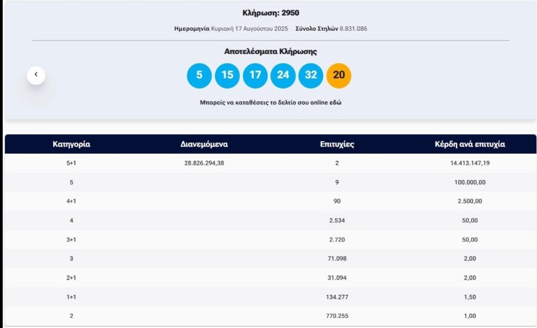Select the blue number 15 ball
The height and width of the screenshot is (328, 537).
(x=227, y=76)
